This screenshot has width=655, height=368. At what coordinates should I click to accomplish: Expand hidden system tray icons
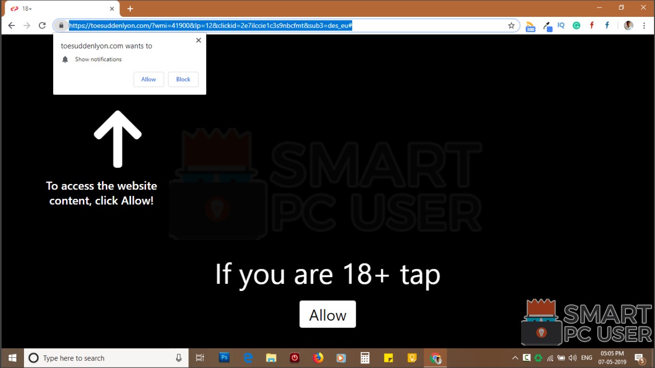(x=515, y=357)
